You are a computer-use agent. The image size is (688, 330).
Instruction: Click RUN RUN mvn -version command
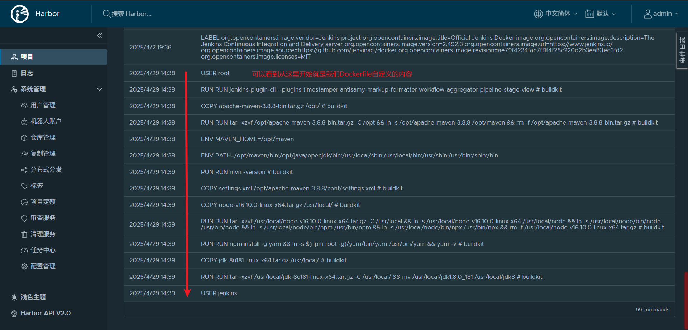[247, 172]
